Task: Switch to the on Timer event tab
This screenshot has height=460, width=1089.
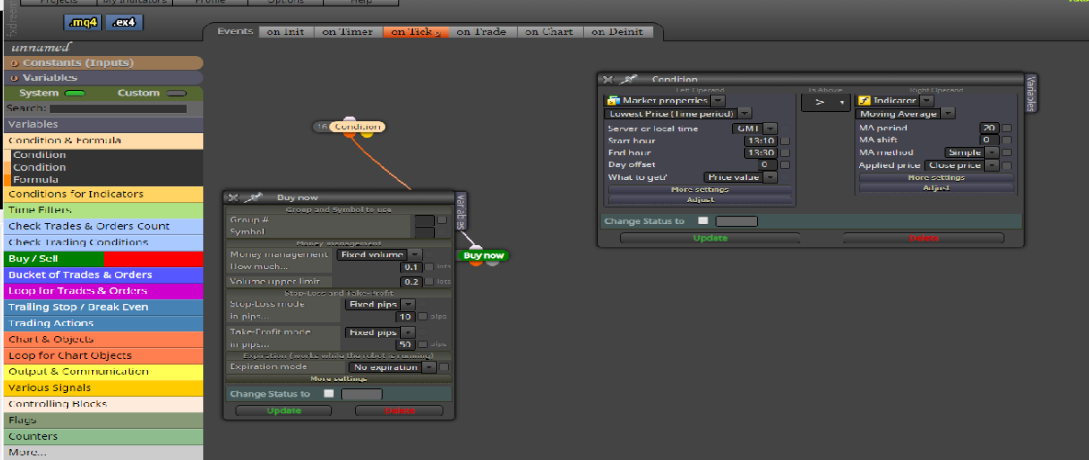Action: pos(348,32)
